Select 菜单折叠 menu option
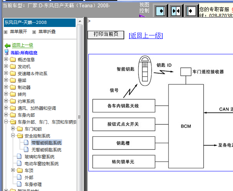 coord(47,32)
